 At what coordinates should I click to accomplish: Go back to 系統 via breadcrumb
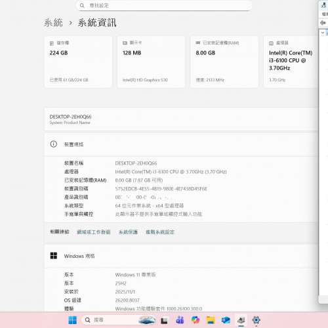pos(53,23)
